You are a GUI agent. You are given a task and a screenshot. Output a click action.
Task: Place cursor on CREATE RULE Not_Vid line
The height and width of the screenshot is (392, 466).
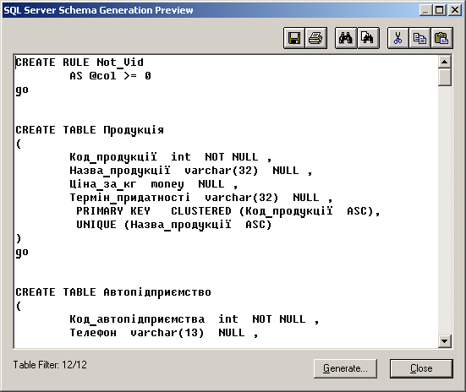click(x=79, y=63)
